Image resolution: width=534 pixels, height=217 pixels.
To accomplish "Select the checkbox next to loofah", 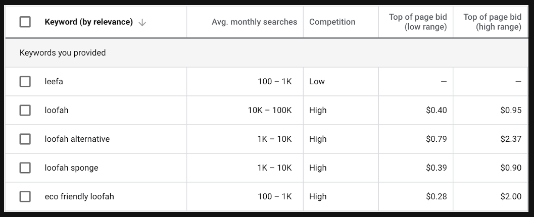I will (25, 110).
